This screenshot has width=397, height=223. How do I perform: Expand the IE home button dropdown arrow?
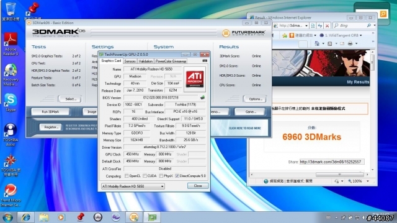coord(323,43)
